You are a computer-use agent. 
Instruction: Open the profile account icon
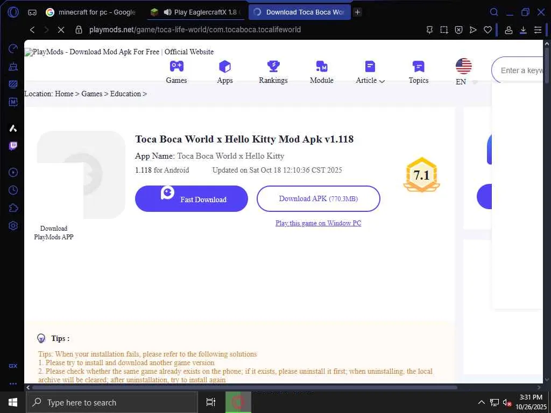tap(508, 30)
